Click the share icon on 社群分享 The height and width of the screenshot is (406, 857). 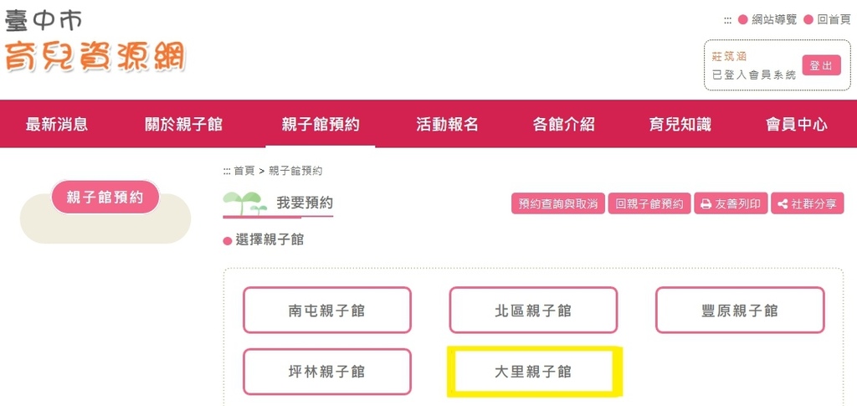tap(783, 204)
